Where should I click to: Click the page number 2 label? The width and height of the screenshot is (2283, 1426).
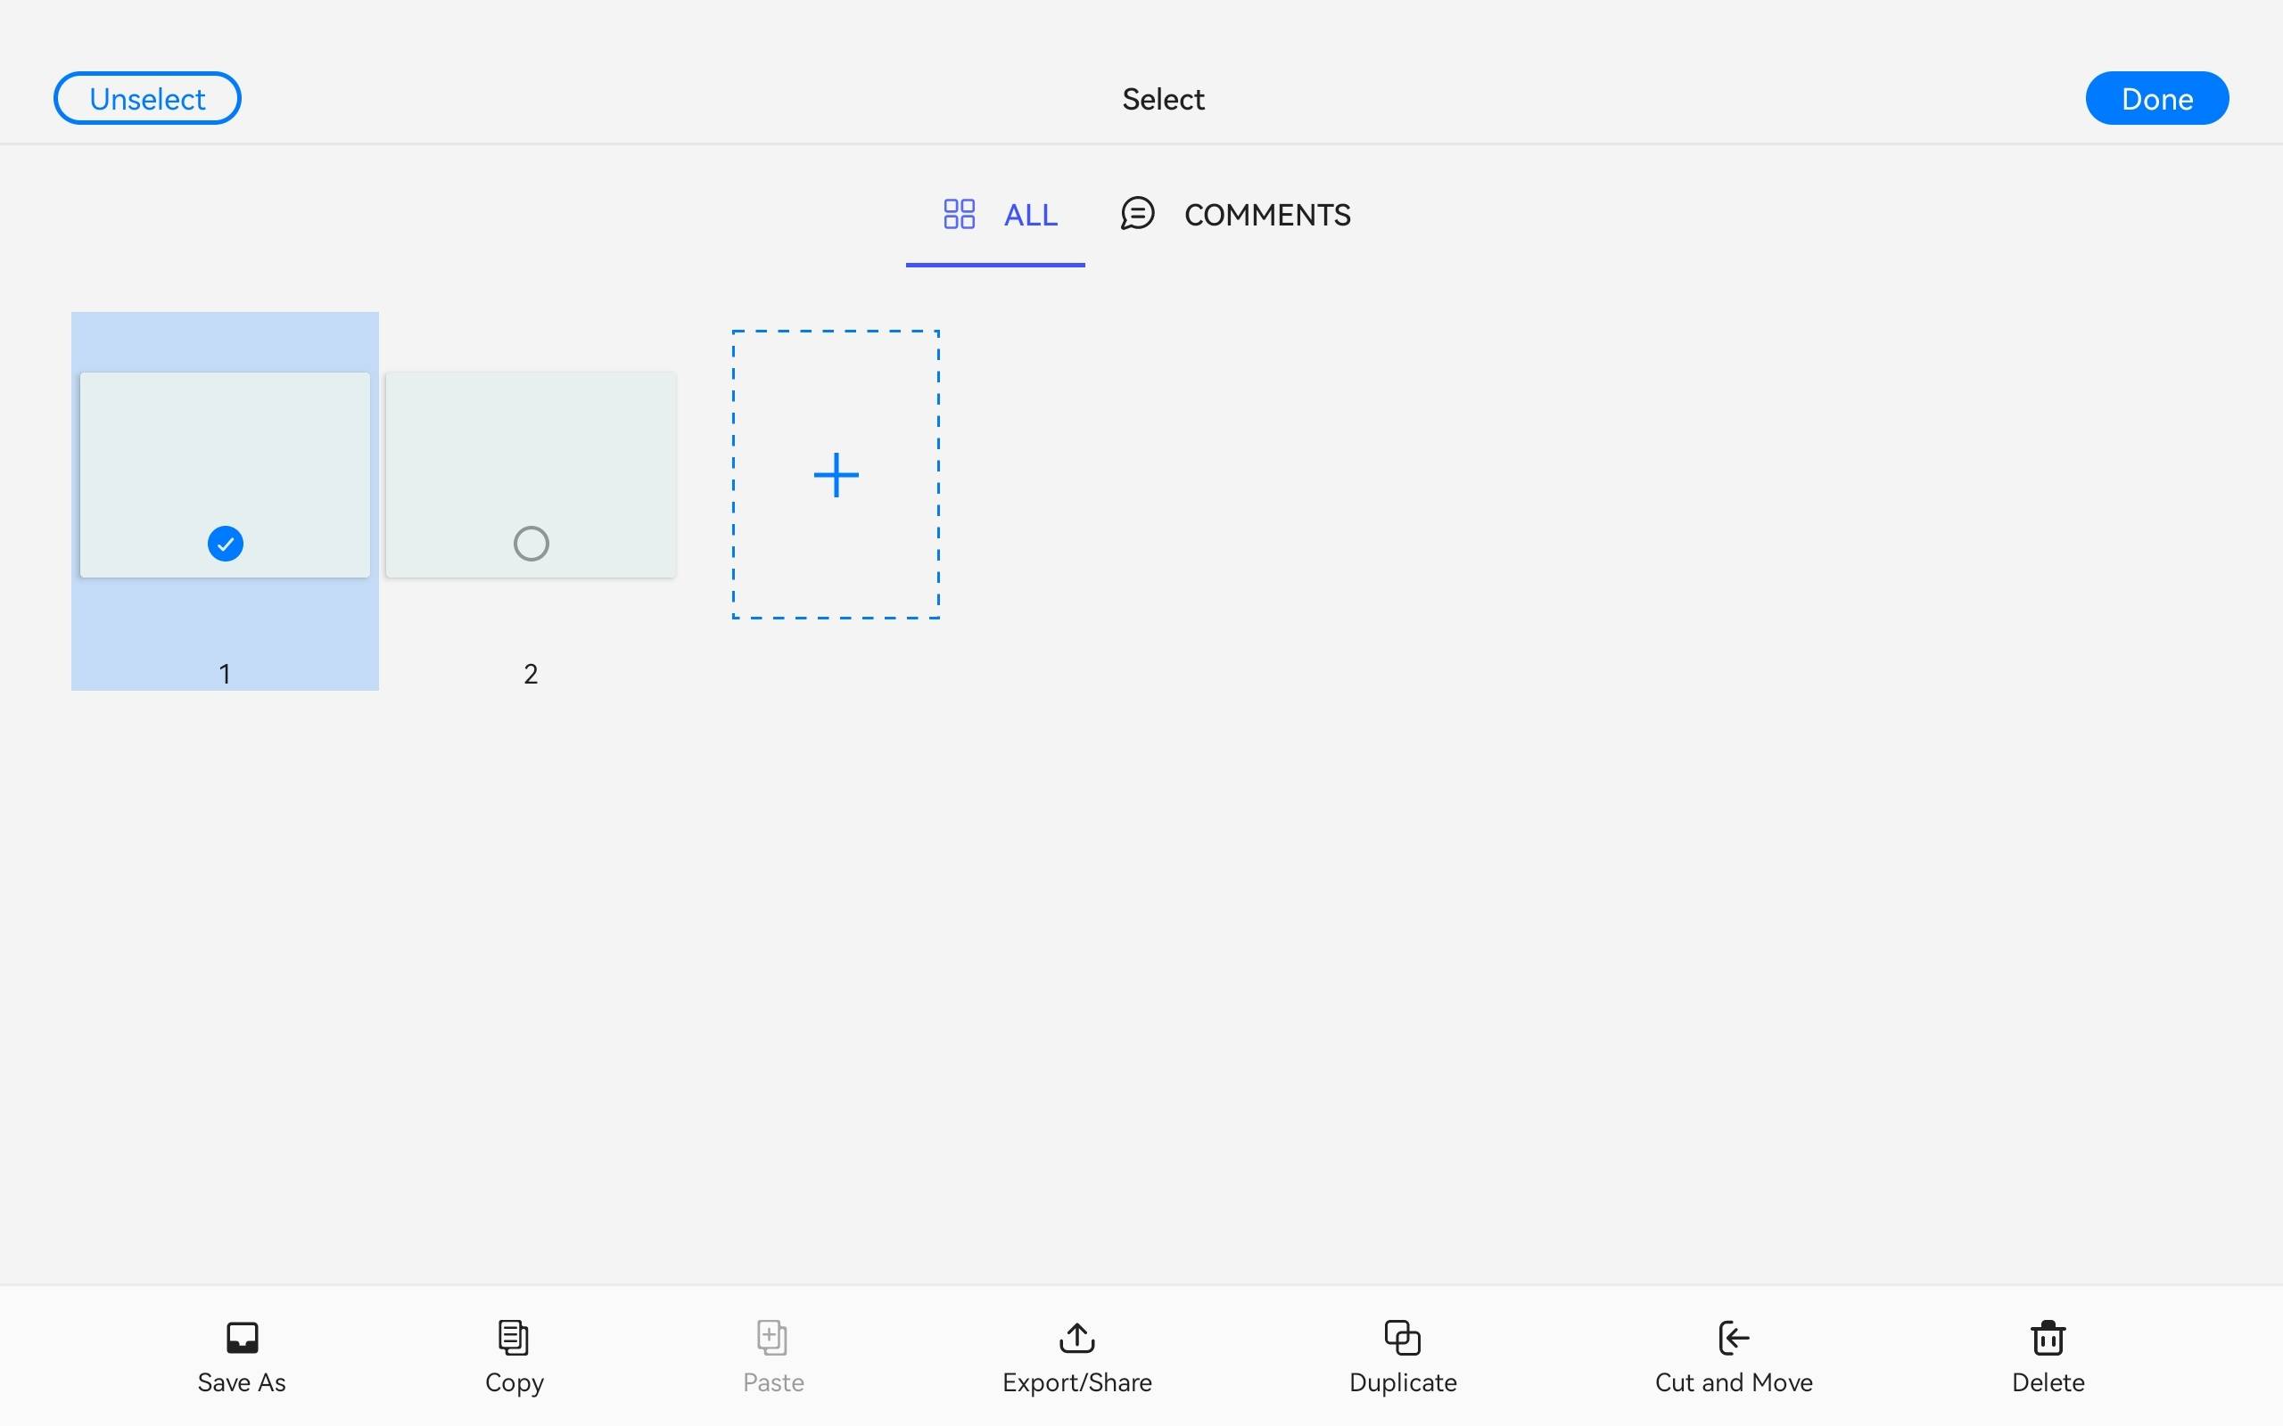(531, 675)
